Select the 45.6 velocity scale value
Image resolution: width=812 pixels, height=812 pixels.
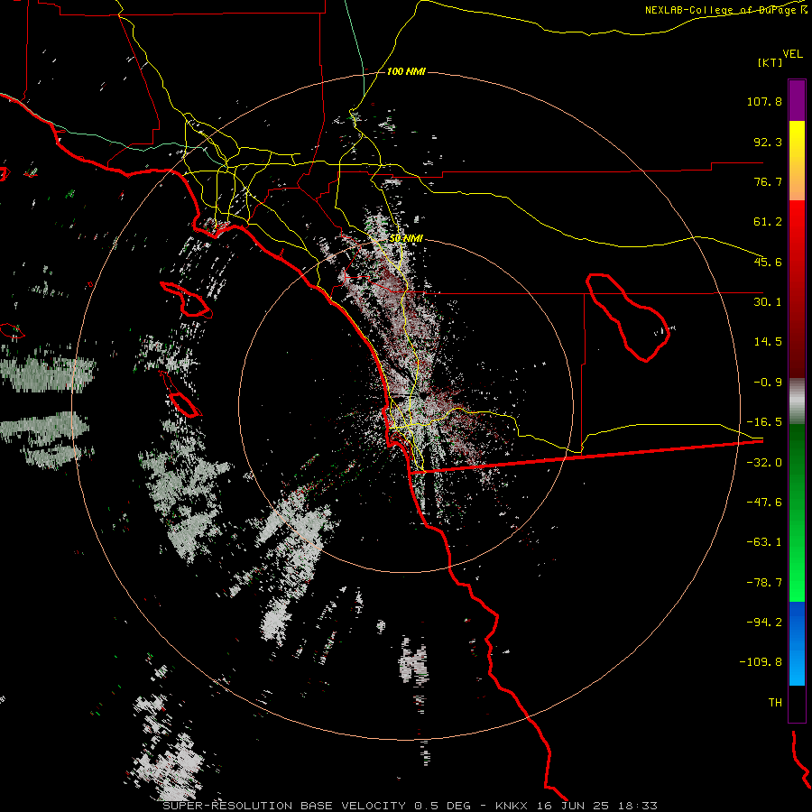coord(768,262)
